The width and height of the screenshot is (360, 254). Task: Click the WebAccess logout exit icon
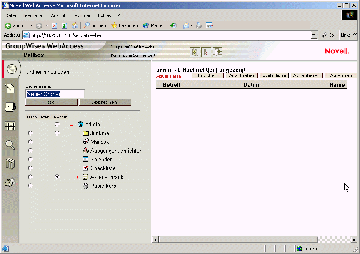[217, 52]
